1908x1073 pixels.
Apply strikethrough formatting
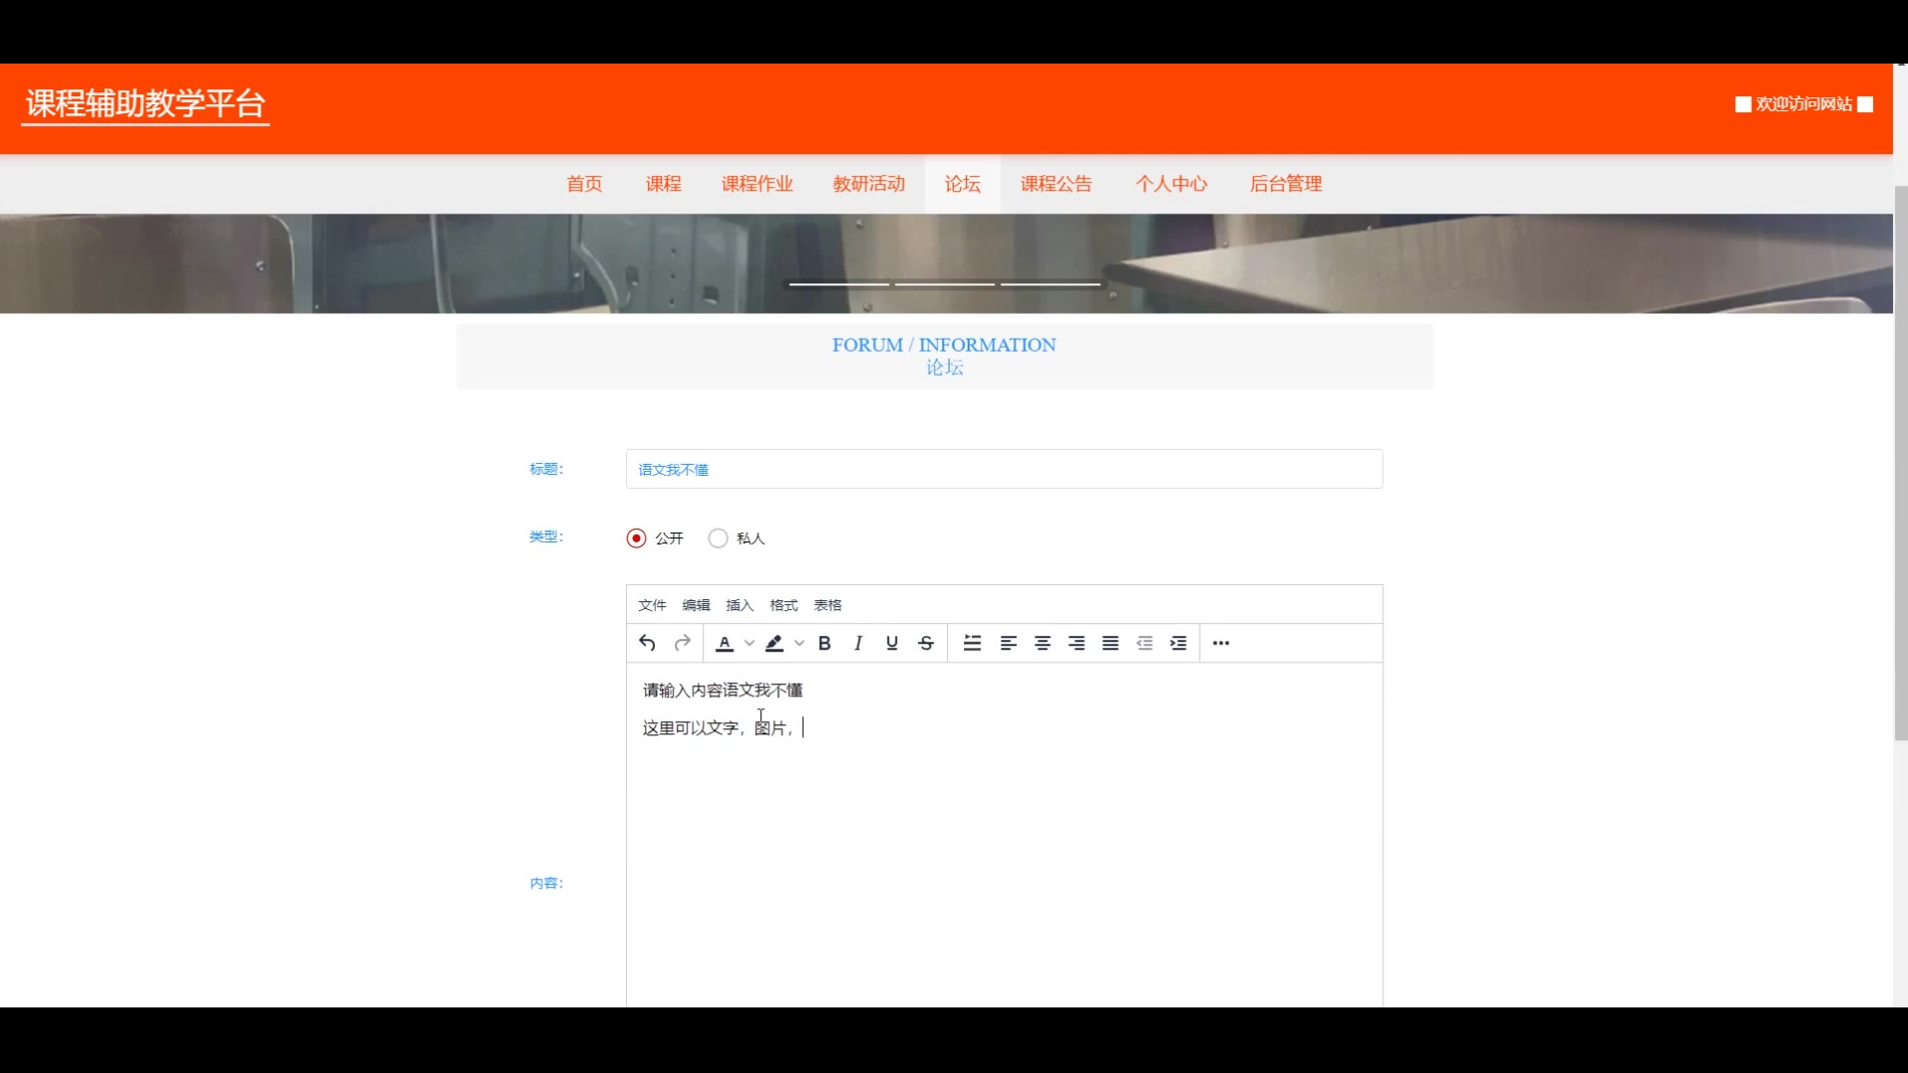[925, 643]
